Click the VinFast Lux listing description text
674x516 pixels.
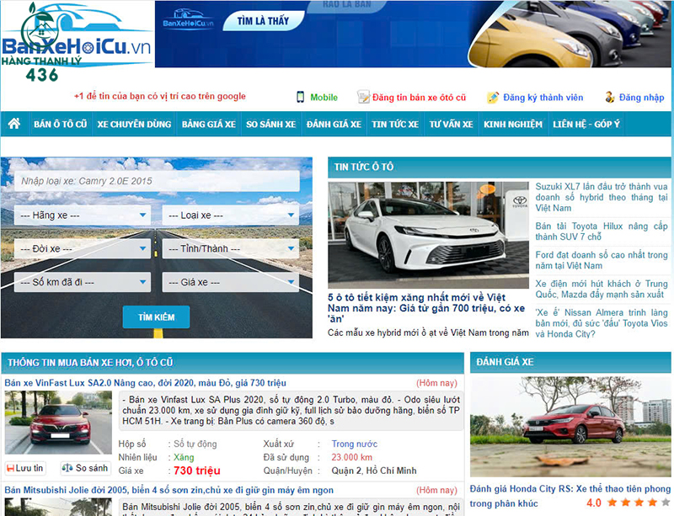click(x=291, y=410)
